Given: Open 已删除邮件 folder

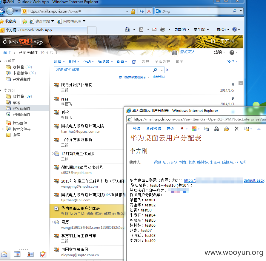Looking at the screenshot, I should (x=21, y=115).
